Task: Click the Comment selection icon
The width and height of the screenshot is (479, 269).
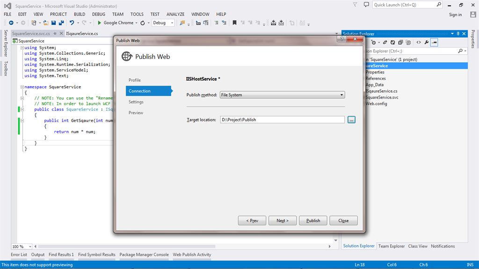Action: coord(216,23)
